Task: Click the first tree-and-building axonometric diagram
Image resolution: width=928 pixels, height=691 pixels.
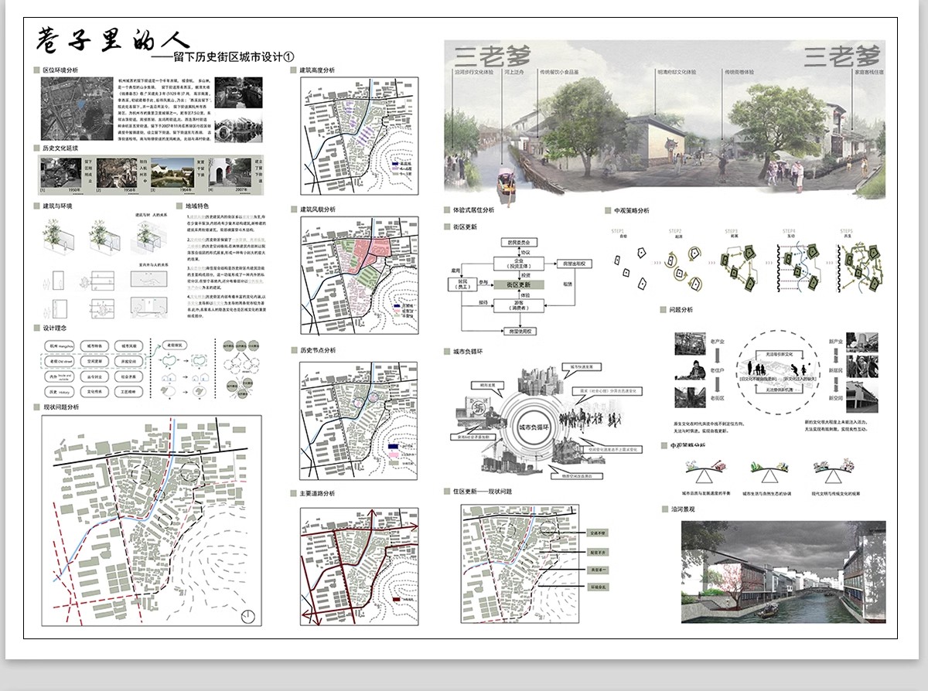Action: pos(58,237)
